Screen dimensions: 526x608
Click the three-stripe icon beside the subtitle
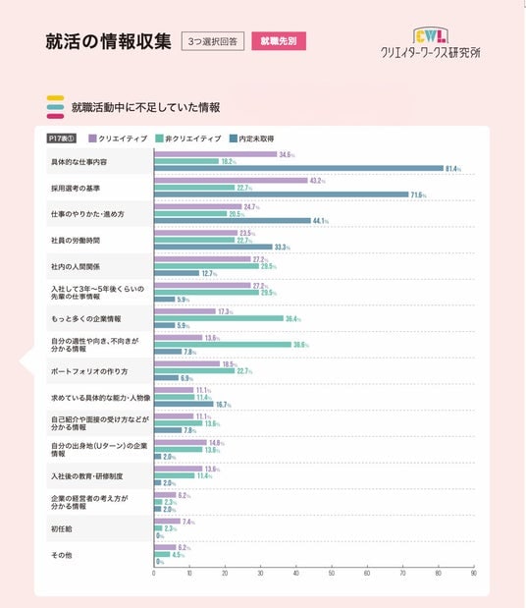pos(55,107)
